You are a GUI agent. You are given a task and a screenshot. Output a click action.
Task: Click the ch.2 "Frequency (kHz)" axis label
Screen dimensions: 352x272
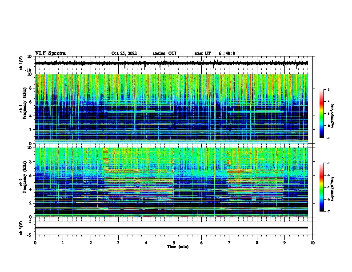24,176
